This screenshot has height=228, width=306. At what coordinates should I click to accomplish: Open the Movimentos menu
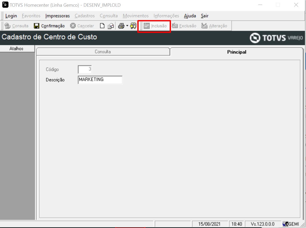point(136,16)
